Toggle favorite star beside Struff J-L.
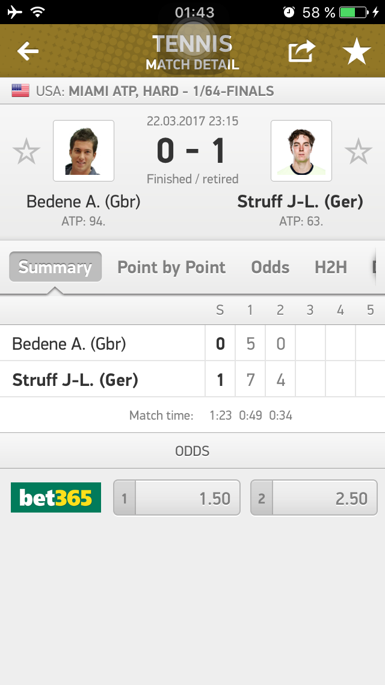 coord(359,151)
